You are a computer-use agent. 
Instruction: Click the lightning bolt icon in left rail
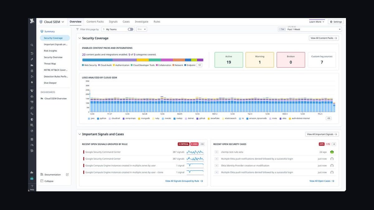pos(32,82)
